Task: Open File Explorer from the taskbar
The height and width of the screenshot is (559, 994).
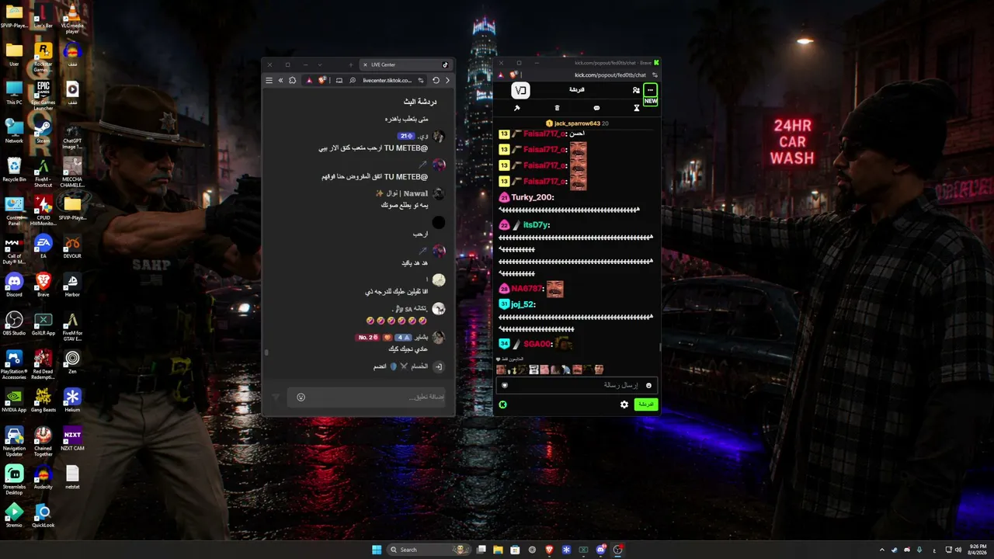Action: pyautogui.click(x=498, y=550)
